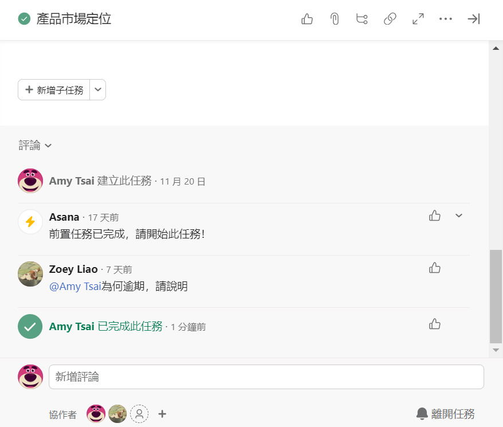Click the empty collaborator placeholder icon
Viewport: 503px width, 427px height.
(139, 414)
